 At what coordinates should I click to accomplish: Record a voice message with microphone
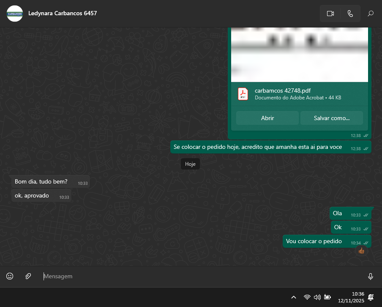coord(371,276)
